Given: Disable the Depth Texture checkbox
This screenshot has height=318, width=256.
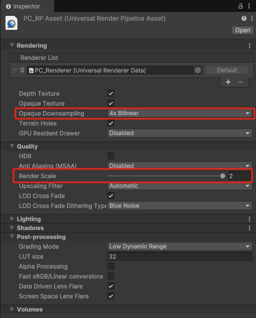Looking at the screenshot, I should [x=111, y=93].
